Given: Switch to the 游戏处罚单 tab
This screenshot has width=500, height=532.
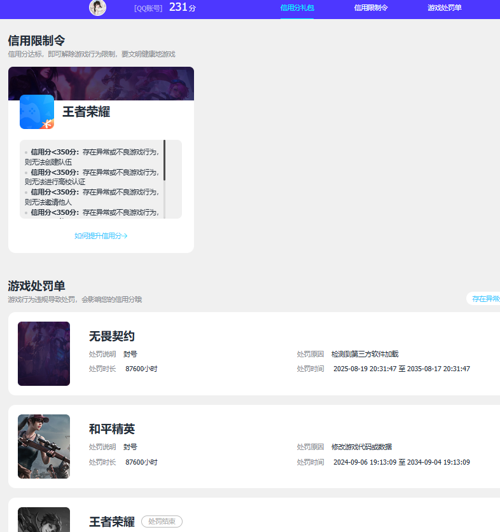Looking at the screenshot, I should click(x=444, y=8).
